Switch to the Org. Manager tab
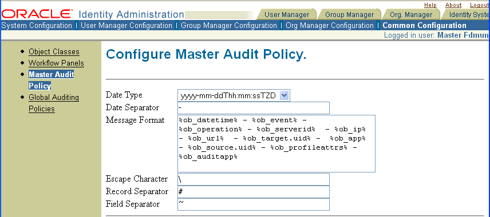The image size is (490, 217). point(411,15)
